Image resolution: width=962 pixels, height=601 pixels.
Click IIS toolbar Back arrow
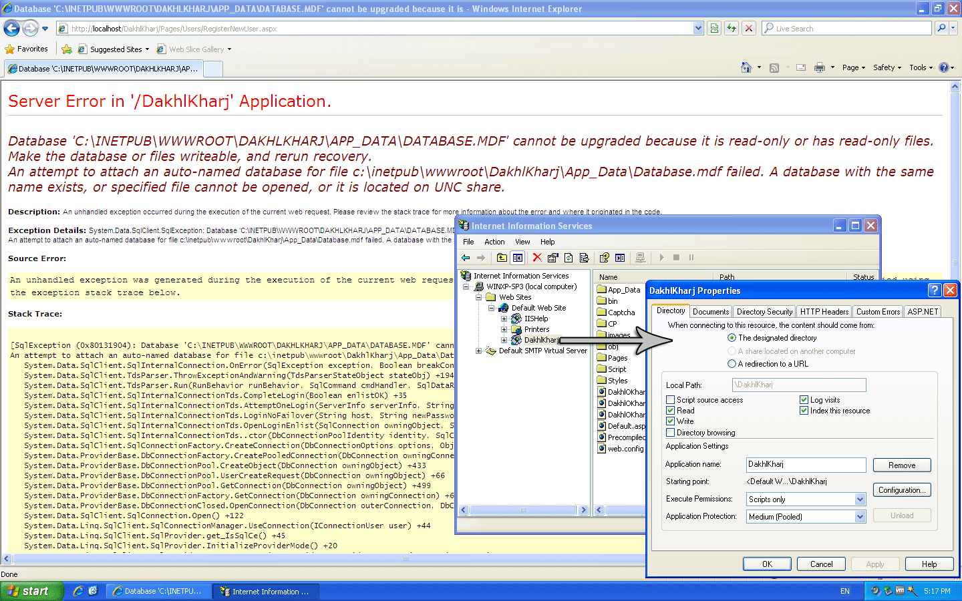466,258
